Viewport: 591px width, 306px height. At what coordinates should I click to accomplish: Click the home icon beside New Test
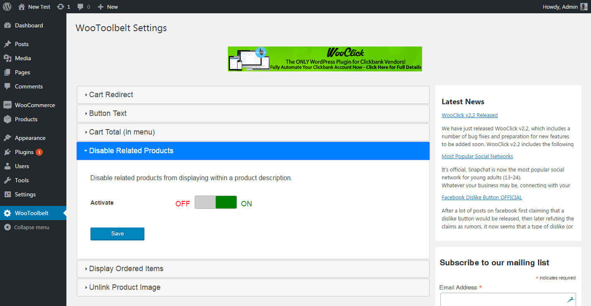pos(22,7)
